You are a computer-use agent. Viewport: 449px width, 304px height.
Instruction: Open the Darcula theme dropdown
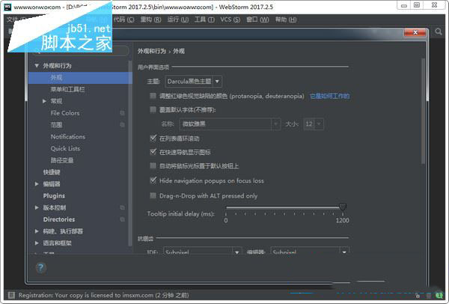[193, 82]
